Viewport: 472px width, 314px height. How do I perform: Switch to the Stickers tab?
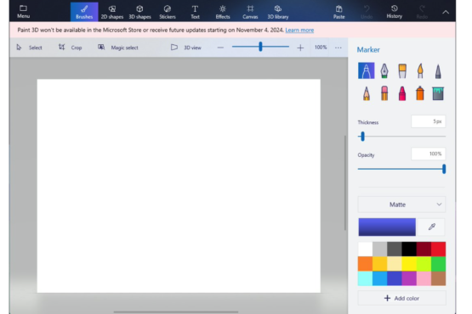click(168, 12)
